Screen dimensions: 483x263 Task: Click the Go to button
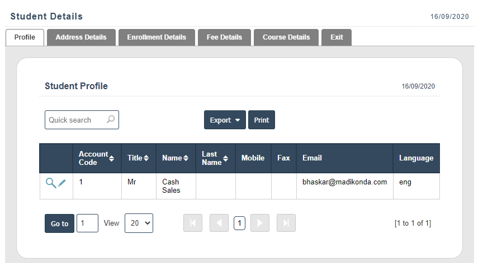[59, 223]
